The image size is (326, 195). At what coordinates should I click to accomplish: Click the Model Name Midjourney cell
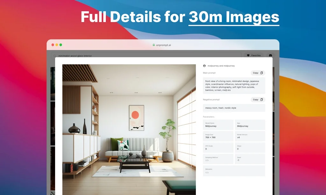pyautogui.click(x=218, y=125)
